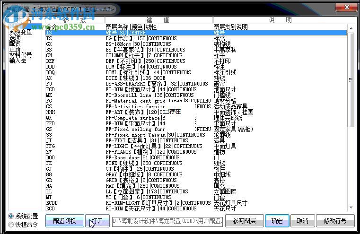Image resolution: width=360 pixels, height=234 pixels.
Task: Select the RCD RC-DIM【天花尺寸】 row
Action: (196, 208)
